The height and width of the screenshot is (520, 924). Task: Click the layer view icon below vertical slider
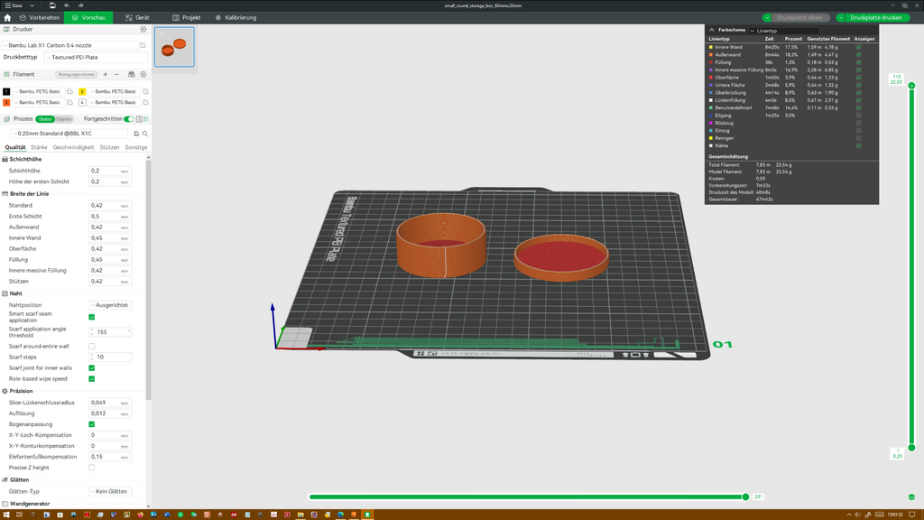click(911, 497)
